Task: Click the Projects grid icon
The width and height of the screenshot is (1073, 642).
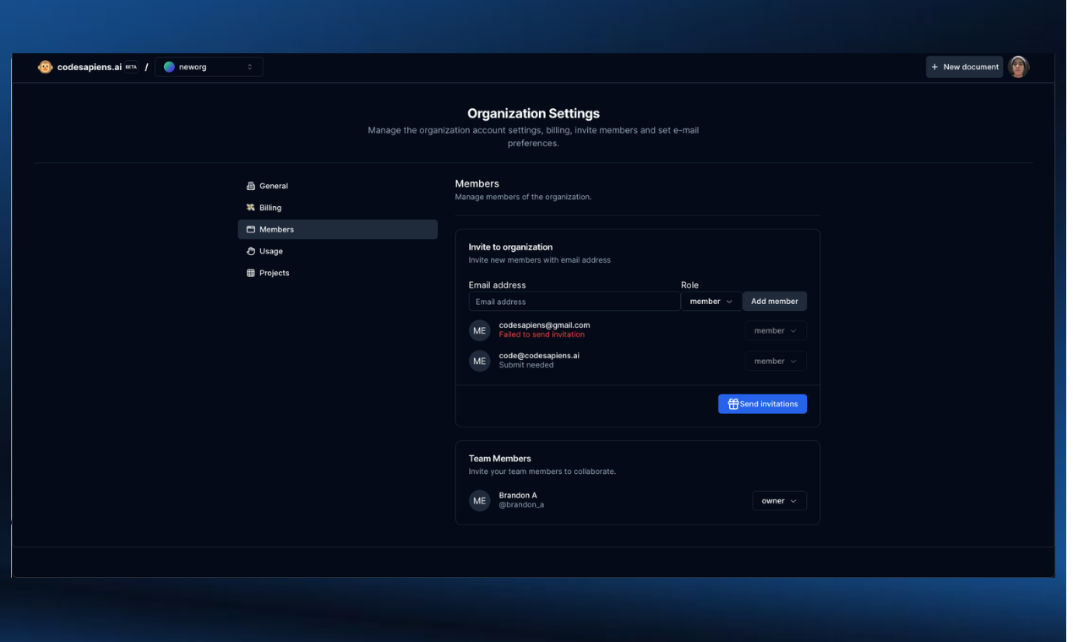Action: coord(250,273)
